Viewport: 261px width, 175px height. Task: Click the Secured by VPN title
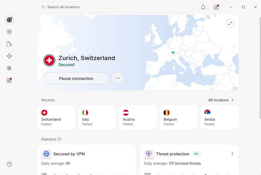coord(69,154)
